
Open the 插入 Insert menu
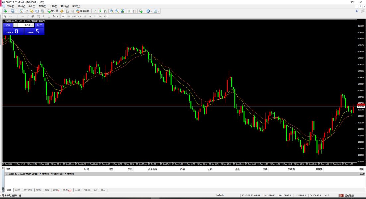click(x=32, y=6)
